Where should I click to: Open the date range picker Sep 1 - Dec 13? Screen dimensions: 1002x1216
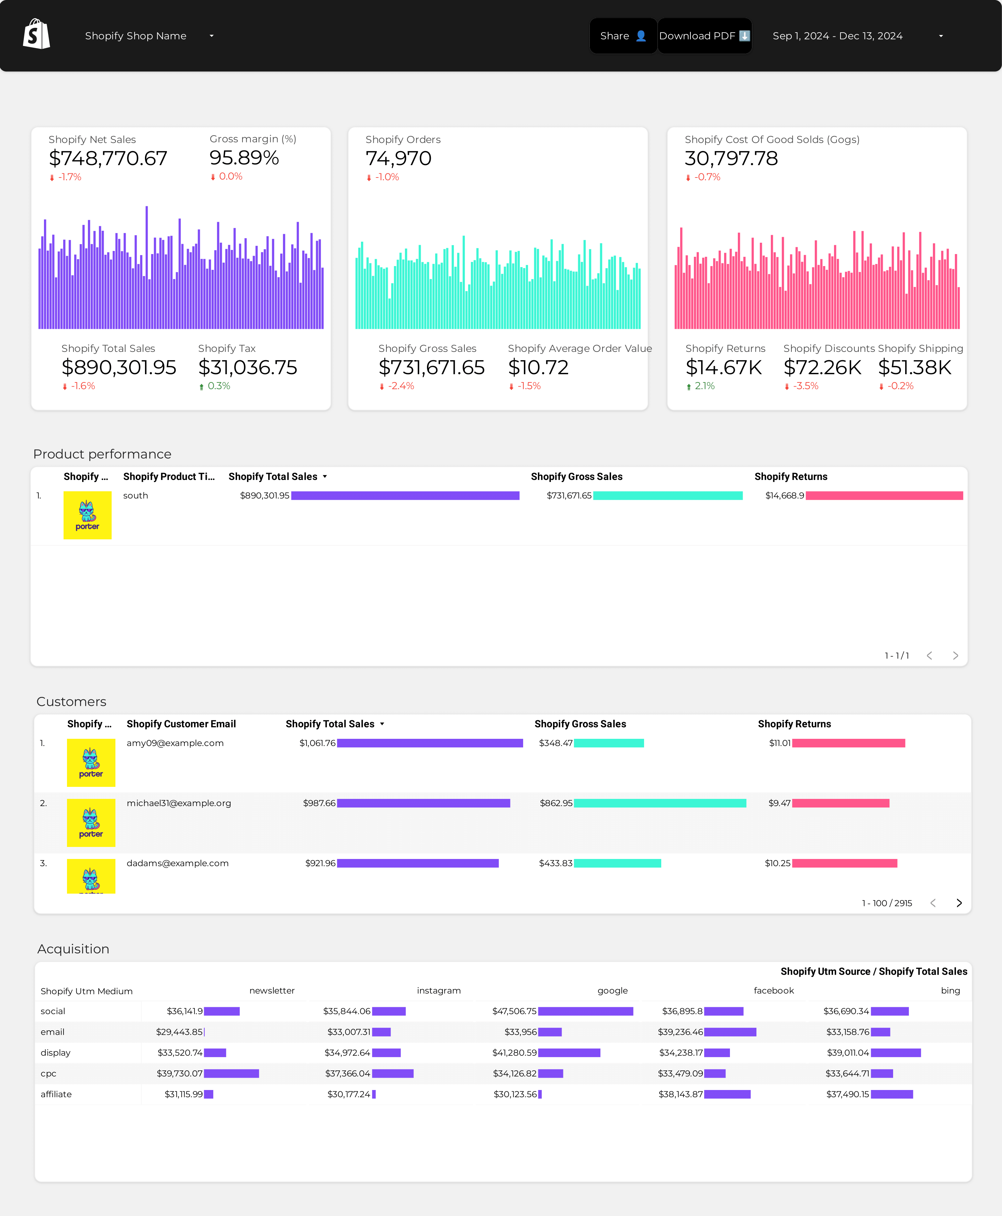point(858,36)
